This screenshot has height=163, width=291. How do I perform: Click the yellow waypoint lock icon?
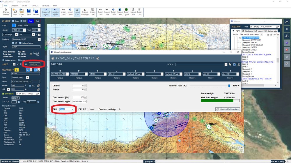pos(17,70)
